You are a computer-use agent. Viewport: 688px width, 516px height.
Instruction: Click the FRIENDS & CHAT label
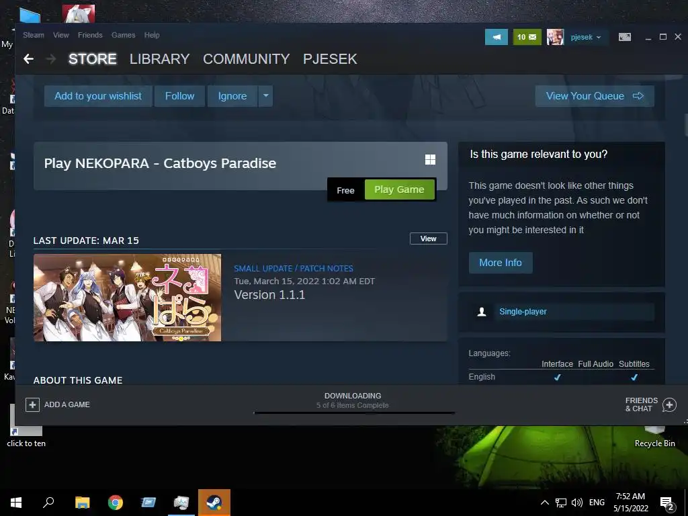click(642, 404)
